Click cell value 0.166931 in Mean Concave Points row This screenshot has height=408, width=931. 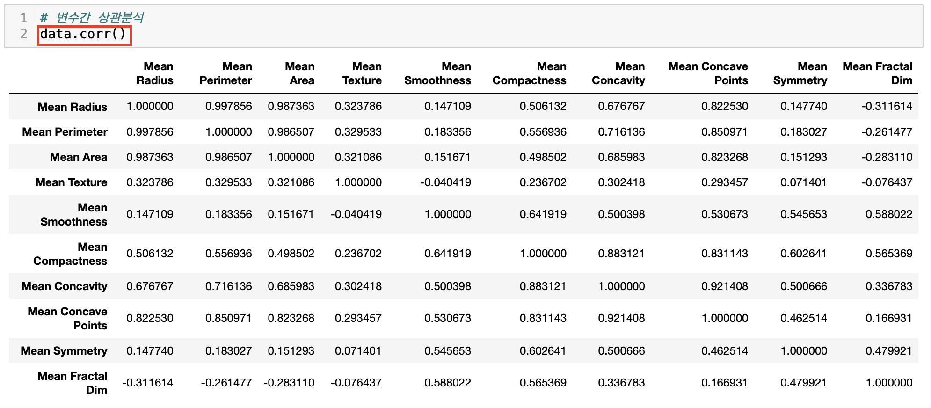tap(889, 318)
